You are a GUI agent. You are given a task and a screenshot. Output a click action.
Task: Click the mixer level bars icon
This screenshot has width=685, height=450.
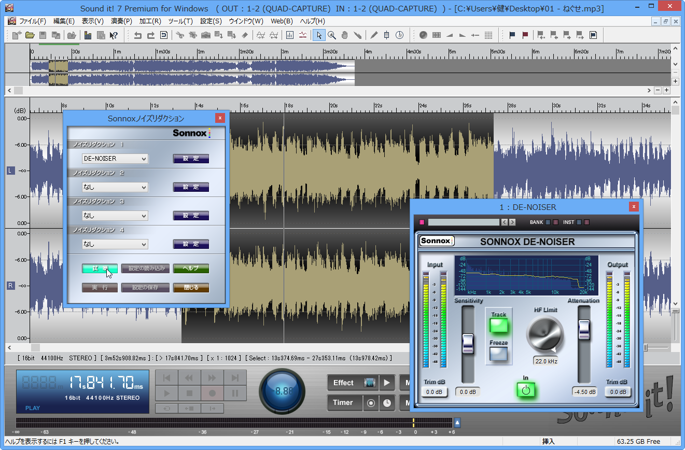coord(88,35)
